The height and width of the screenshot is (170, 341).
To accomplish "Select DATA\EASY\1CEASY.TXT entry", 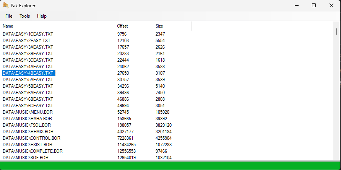I will click(28, 34).
